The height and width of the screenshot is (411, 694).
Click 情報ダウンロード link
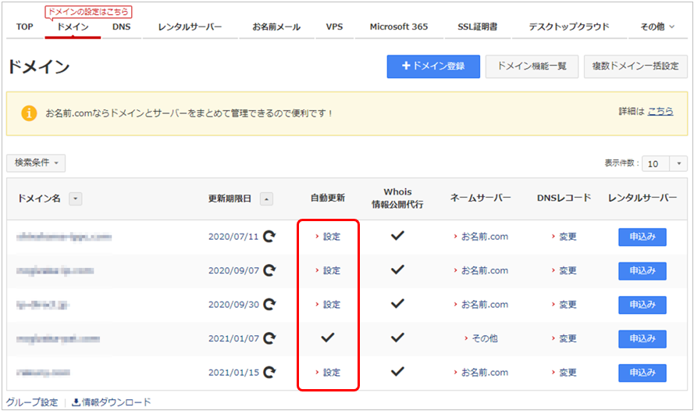coord(112,402)
